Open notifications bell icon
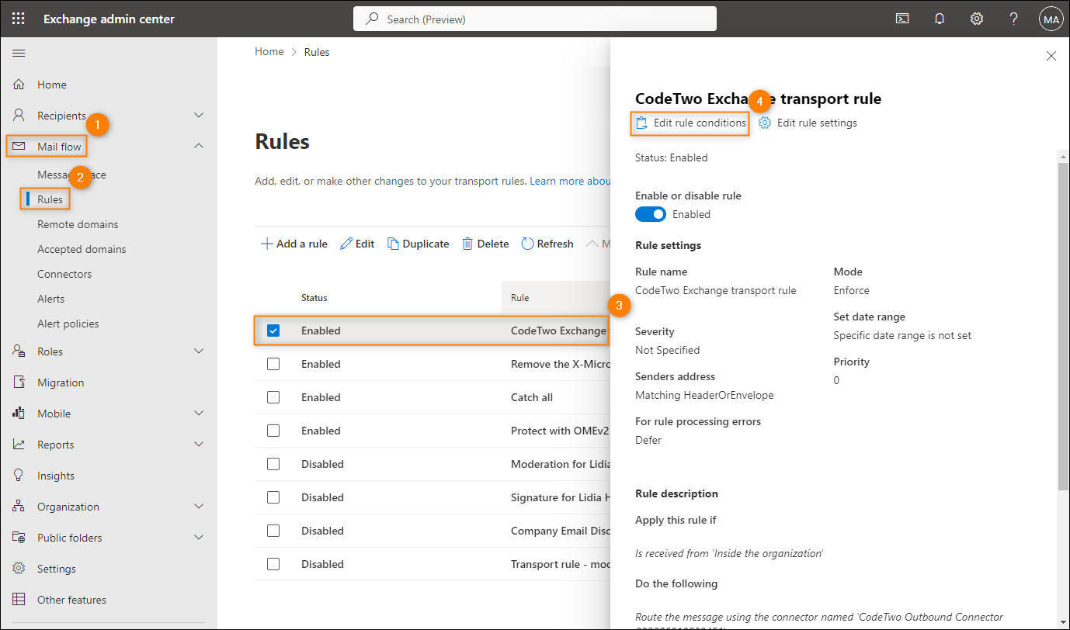This screenshot has width=1070, height=630. click(940, 19)
